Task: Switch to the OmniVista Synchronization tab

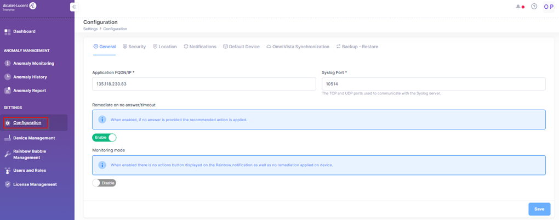Action: pos(298,47)
